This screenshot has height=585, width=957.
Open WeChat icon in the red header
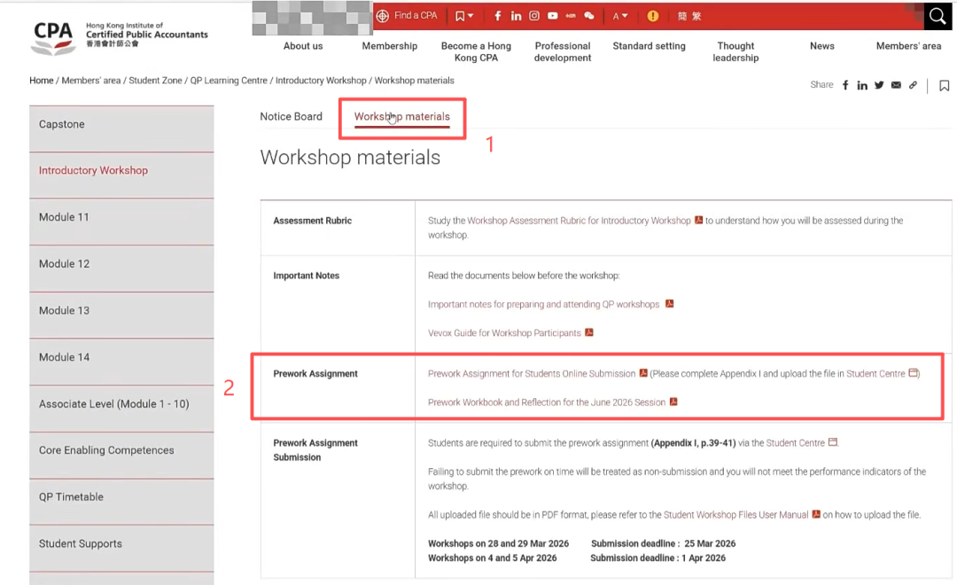coord(589,16)
